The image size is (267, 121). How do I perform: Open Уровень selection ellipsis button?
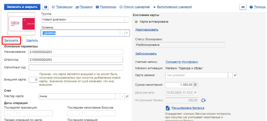pos(122,33)
